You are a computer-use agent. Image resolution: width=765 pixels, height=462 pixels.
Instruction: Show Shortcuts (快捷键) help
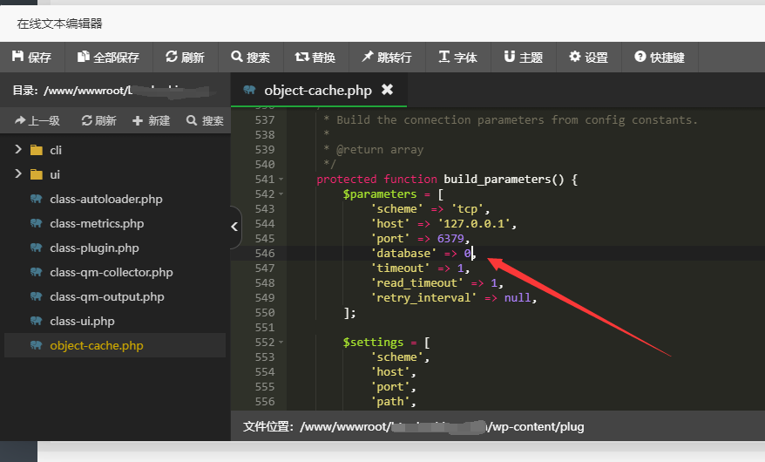tap(660, 58)
